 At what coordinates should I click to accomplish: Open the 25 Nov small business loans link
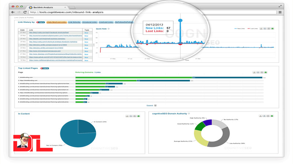pos(47,39)
